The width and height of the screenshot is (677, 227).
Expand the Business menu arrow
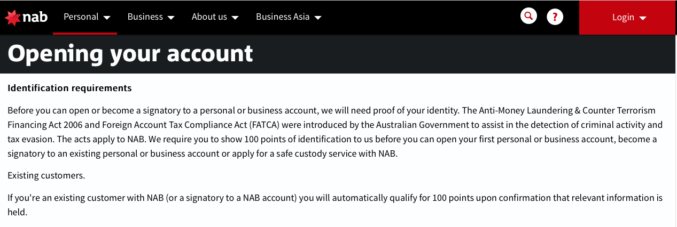[x=171, y=18]
